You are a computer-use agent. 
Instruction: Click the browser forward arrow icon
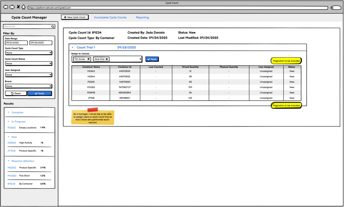click(x=12, y=7)
